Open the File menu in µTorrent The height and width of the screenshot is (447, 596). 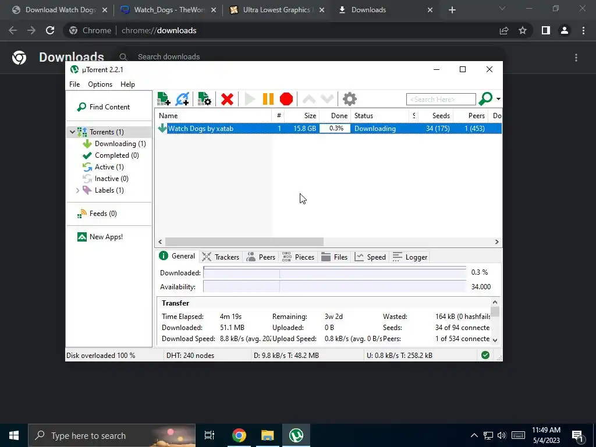click(74, 84)
